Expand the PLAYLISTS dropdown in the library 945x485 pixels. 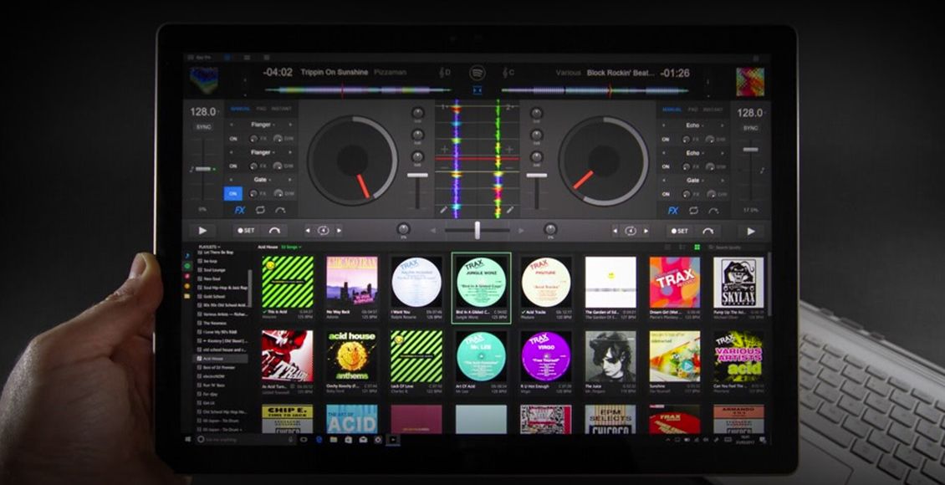pyautogui.click(x=209, y=247)
